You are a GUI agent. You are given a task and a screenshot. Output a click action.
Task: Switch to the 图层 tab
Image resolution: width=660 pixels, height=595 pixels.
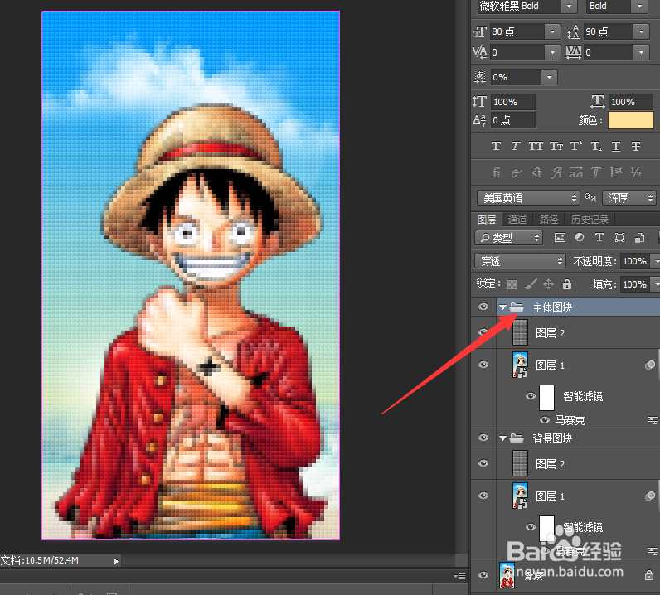(486, 220)
